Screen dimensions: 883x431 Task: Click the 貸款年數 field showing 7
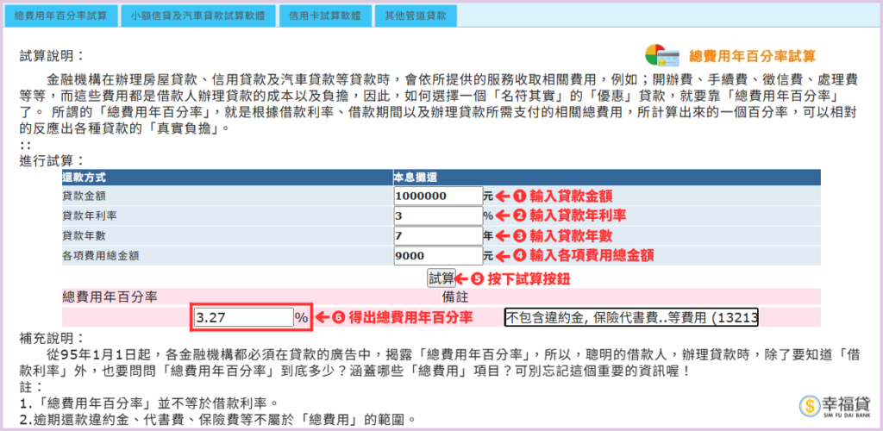tap(437, 235)
